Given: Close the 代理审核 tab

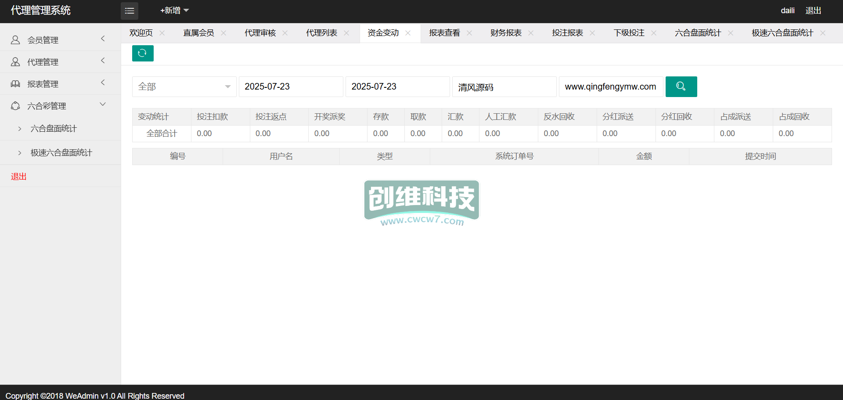Looking at the screenshot, I should (x=285, y=33).
